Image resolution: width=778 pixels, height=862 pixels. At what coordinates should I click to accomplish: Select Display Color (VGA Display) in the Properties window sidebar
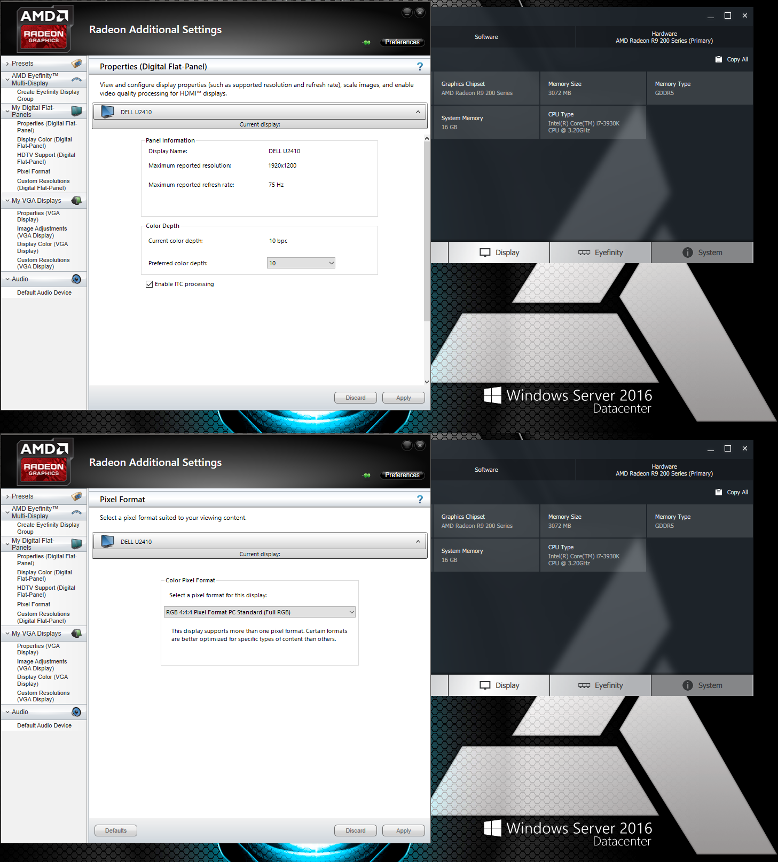pos(42,248)
